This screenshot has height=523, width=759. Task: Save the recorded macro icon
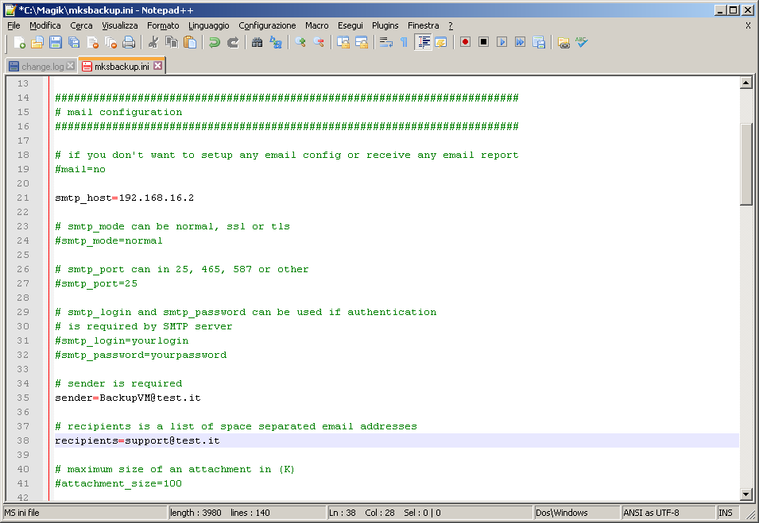click(x=539, y=43)
